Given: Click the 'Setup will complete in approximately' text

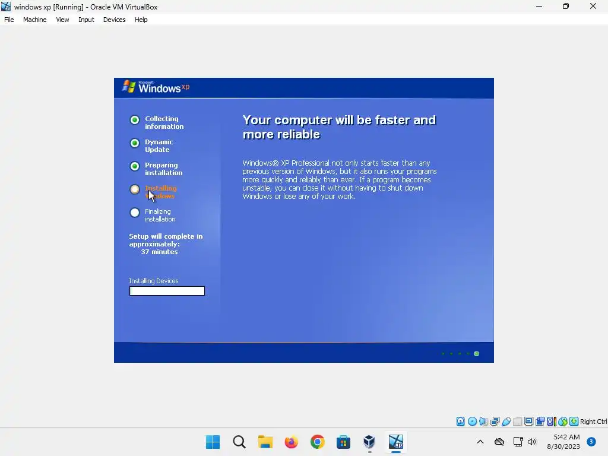Looking at the screenshot, I should 166,240.
